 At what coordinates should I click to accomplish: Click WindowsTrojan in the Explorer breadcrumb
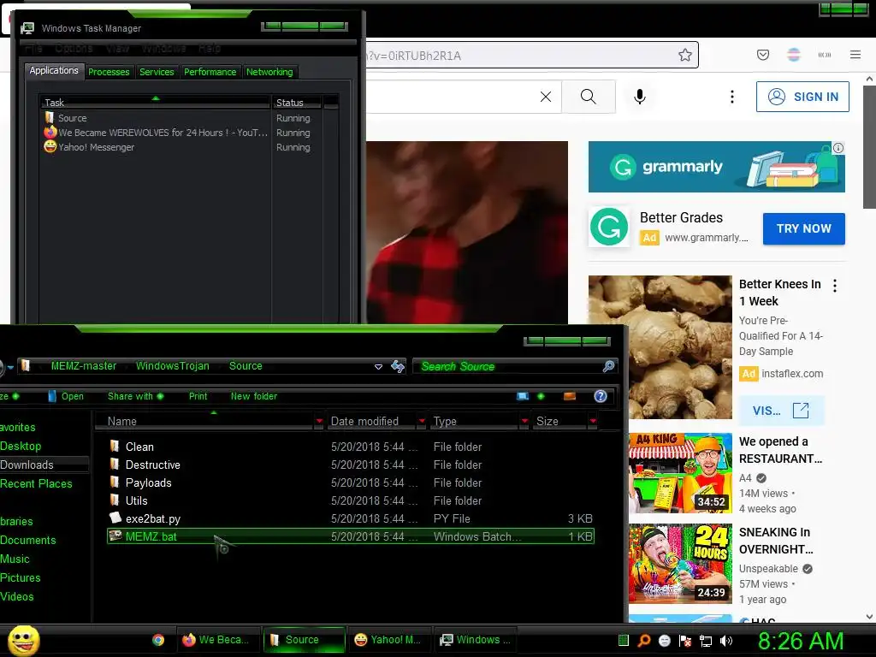click(172, 366)
